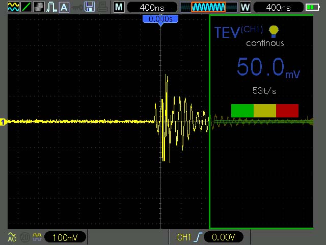
Task: Click the 0.00V trigger level value
Action: (x=223, y=237)
